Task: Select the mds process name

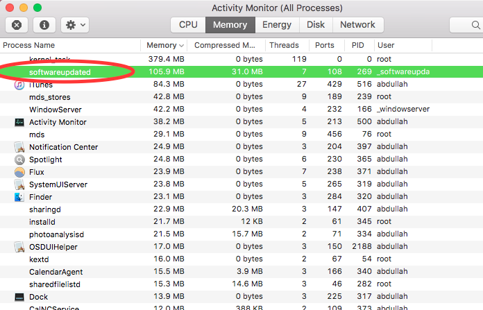Action: click(37, 135)
